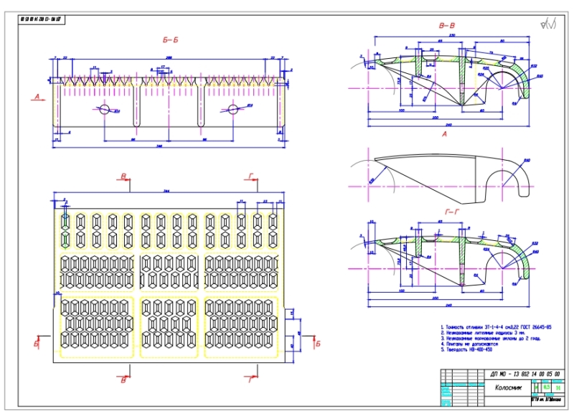This screenshot has width=574, height=416.
Task: Click the green '8,5' mass value in the title block
Action: [x=547, y=387]
